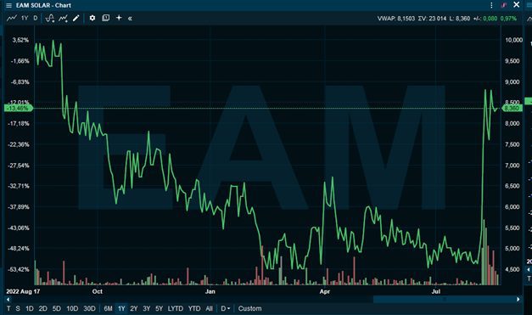Select the S time range
Image resolution: width=532 pixels, height=315 pixels.
coord(18,308)
